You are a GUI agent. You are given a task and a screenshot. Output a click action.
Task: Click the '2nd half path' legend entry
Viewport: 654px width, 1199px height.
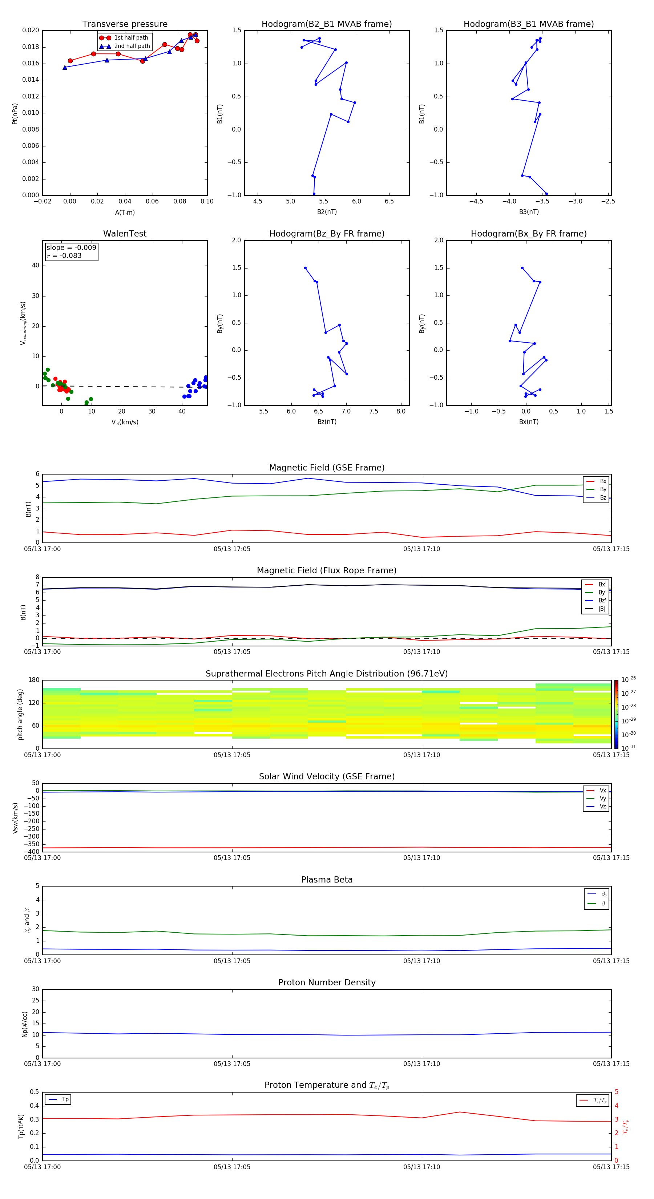(125, 46)
